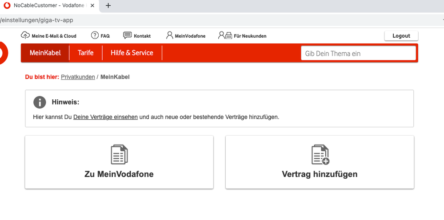Viewport: 444px width, 220px height.
Task: Click the Zu MeinVodafone text label
Action: pos(119,174)
